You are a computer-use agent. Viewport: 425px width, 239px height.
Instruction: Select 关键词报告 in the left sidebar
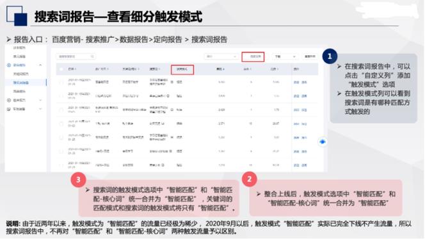(20, 74)
